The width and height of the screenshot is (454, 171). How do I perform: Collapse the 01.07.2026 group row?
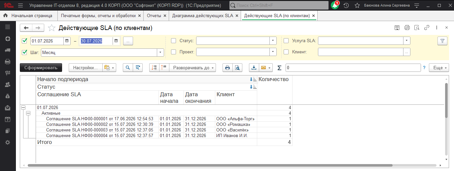tap(23, 107)
